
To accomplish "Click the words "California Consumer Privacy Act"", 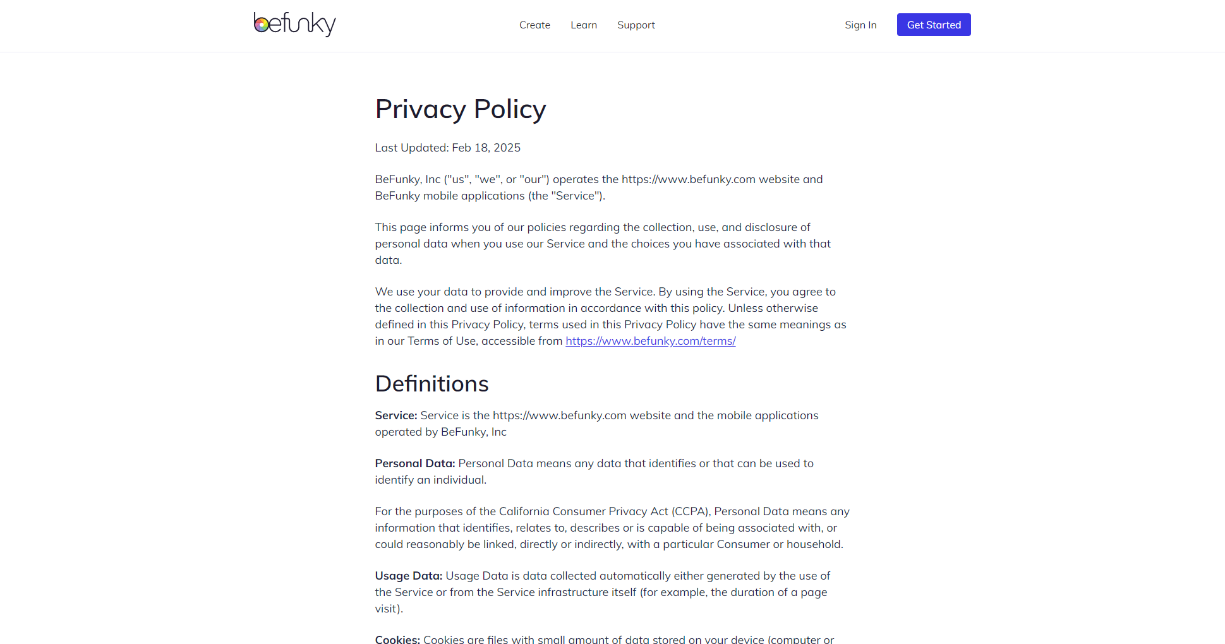I will [x=583, y=511].
